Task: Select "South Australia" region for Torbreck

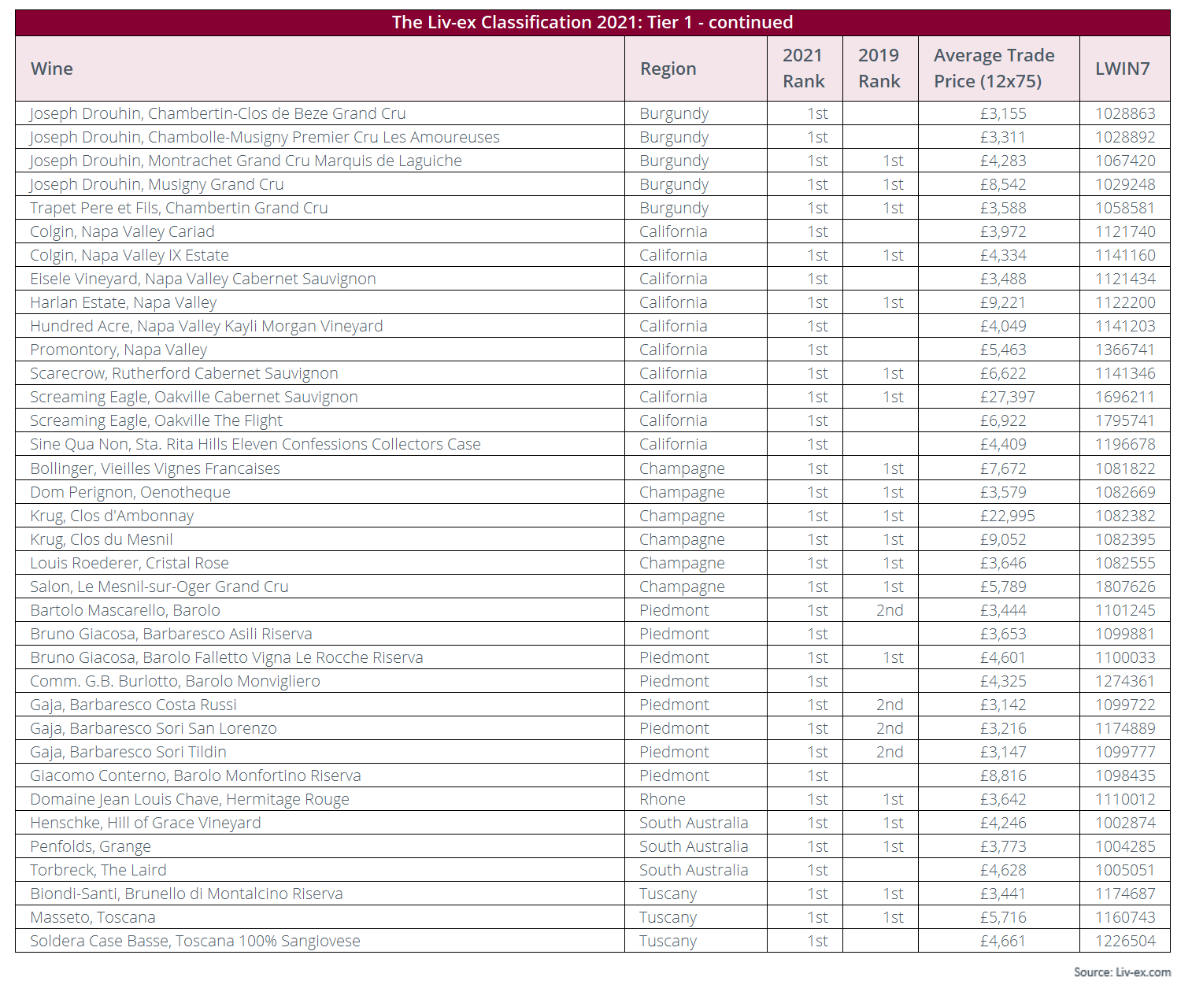Action: (x=694, y=870)
